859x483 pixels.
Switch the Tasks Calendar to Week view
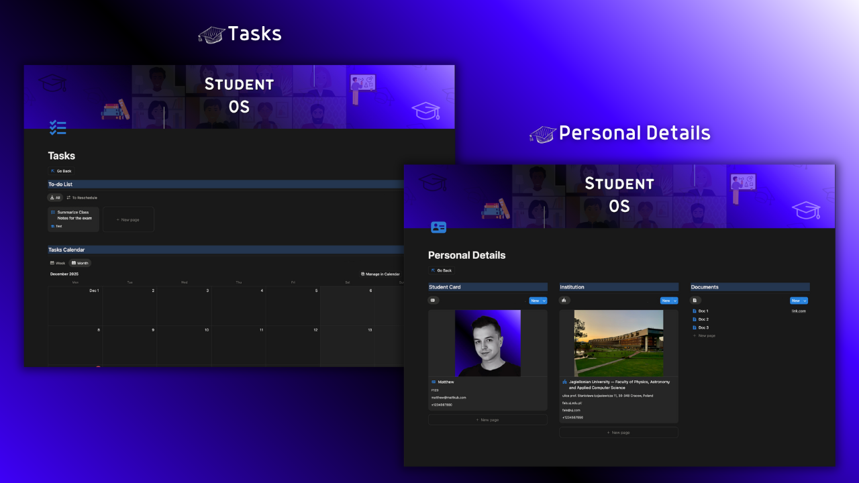point(58,263)
